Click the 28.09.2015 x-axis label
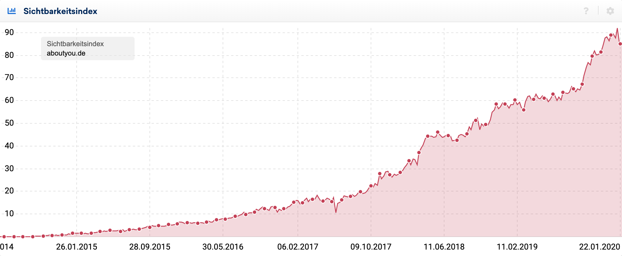This screenshot has width=622, height=256. [x=150, y=247]
